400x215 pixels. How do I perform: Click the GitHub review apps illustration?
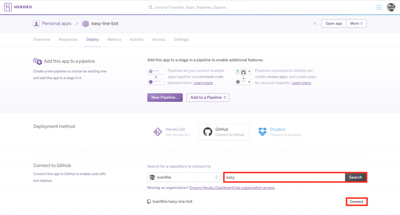[243, 77]
